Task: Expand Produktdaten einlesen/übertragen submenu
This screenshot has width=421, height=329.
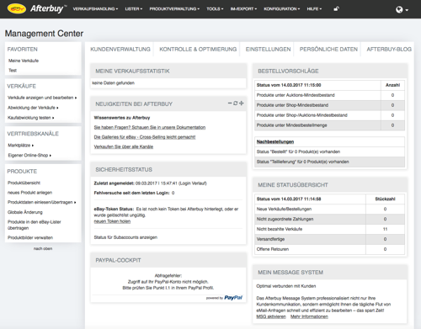Action: pyautogui.click(x=42, y=202)
